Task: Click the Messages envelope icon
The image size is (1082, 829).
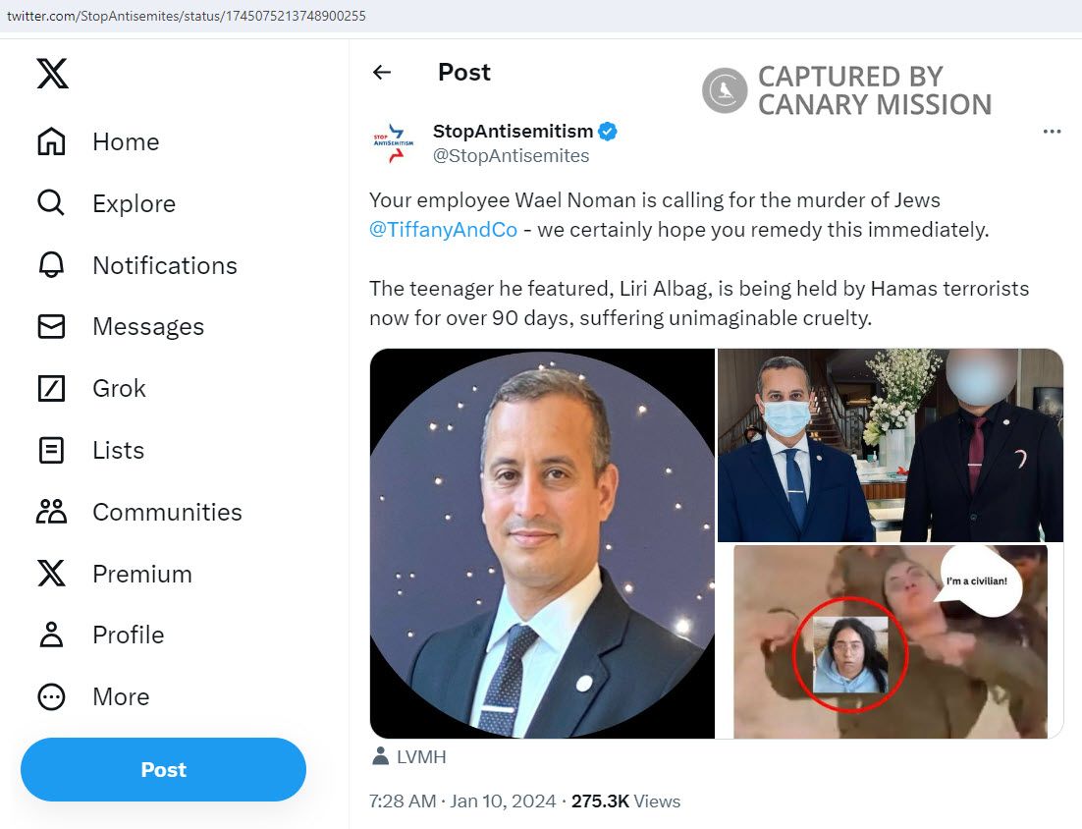Action: click(51, 327)
